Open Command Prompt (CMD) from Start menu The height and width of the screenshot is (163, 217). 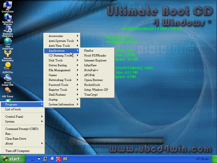(x=22, y=129)
